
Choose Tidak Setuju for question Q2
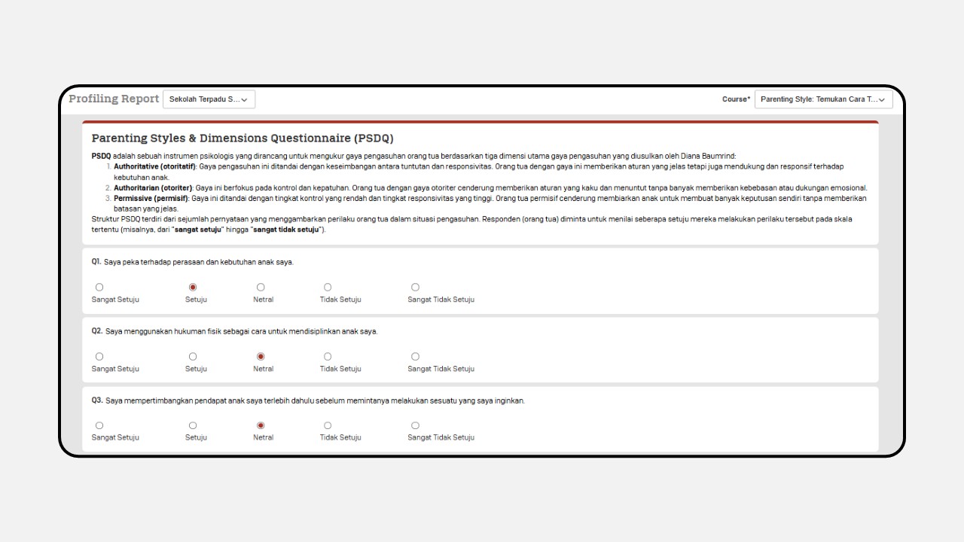point(328,356)
